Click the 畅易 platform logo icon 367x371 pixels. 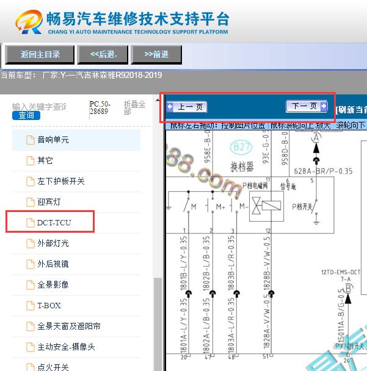pyautogui.click(x=29, y=22)
